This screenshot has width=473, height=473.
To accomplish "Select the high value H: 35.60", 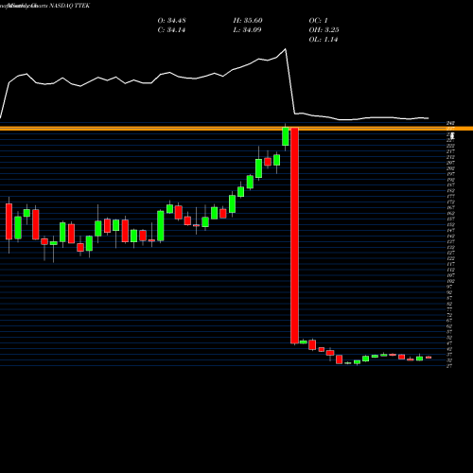I will pyautogui.click(x=248, y=21).
